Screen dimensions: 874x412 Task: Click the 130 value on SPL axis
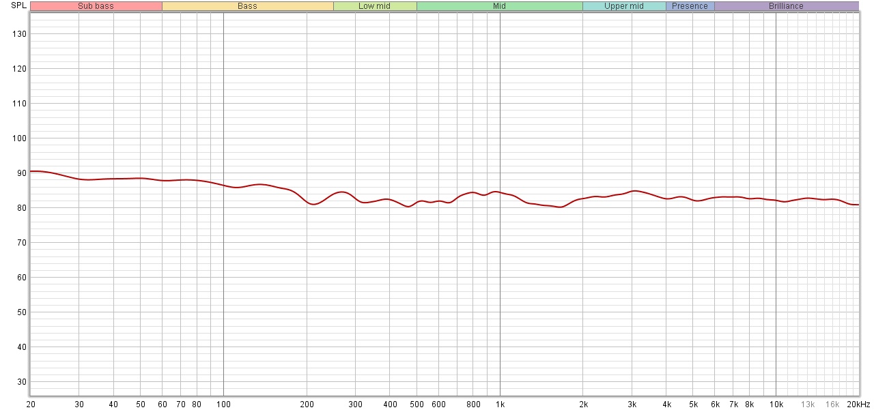pos(20,34)
